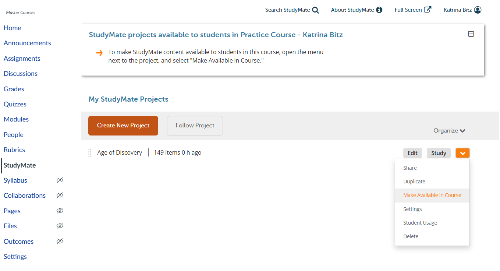The image size is (500, 271).
Task: Select Make Available in Course menu item
Action: point(432,195)
